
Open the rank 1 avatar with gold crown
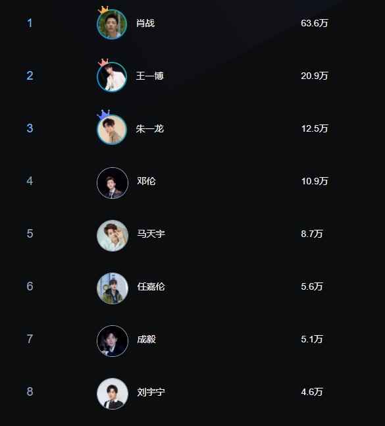click(112, 24)
